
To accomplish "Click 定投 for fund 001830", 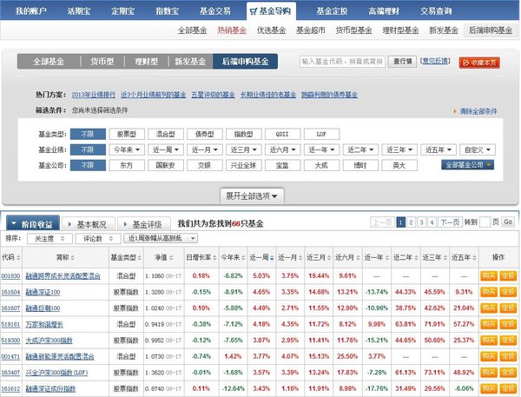I will pyautogui.click(x=508, y=276).
